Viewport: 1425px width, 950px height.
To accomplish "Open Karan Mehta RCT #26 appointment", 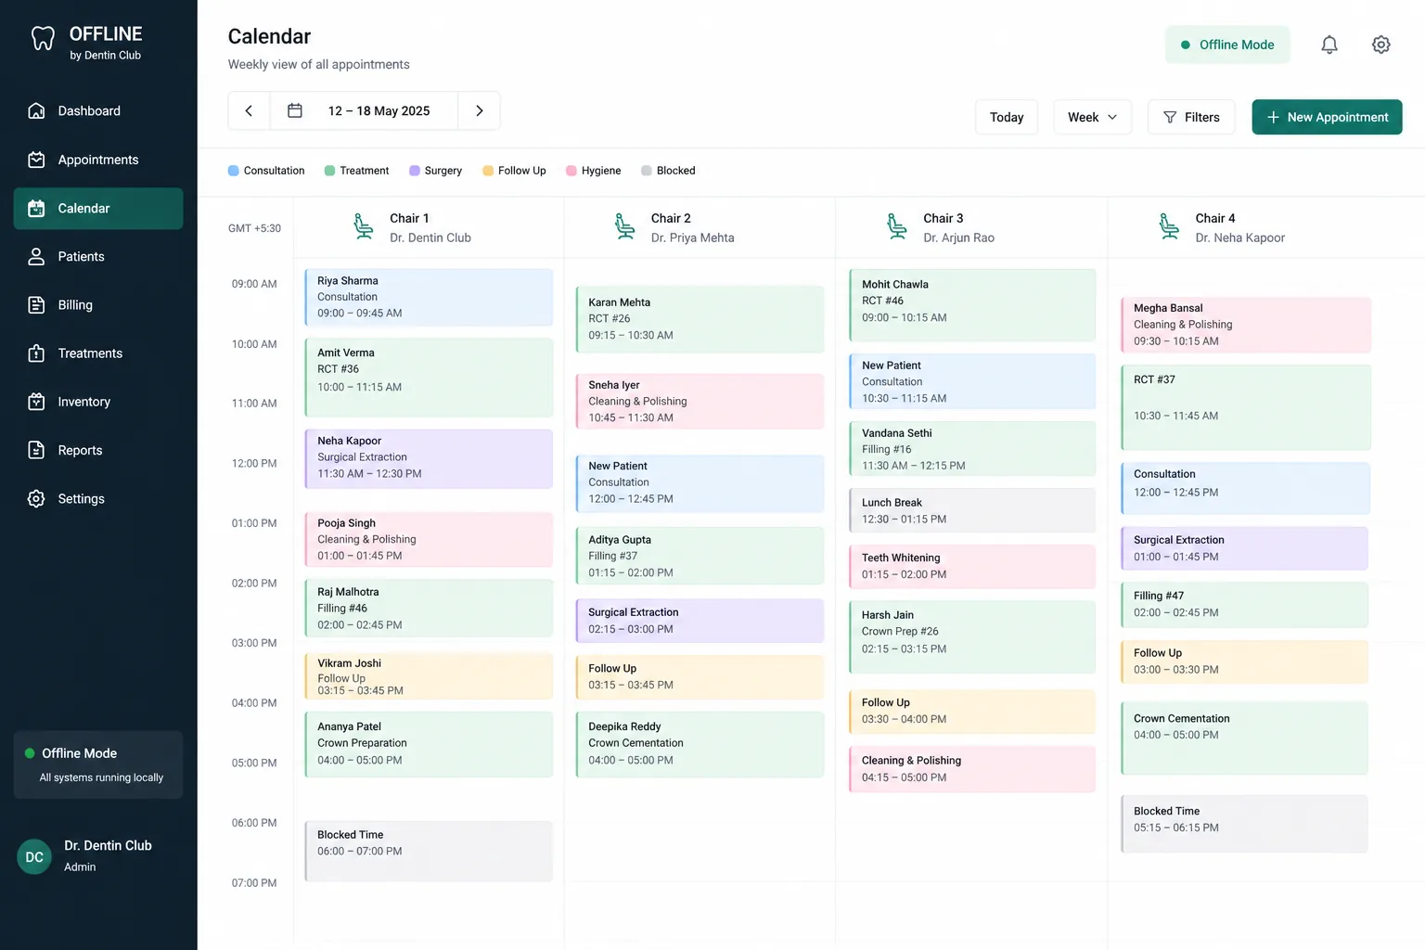I will point(700,319).
